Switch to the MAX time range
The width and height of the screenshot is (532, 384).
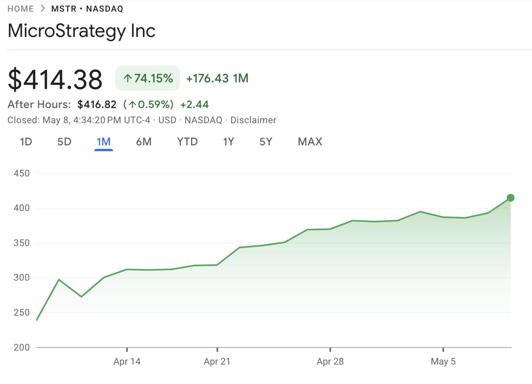click(x=309, y=142)
